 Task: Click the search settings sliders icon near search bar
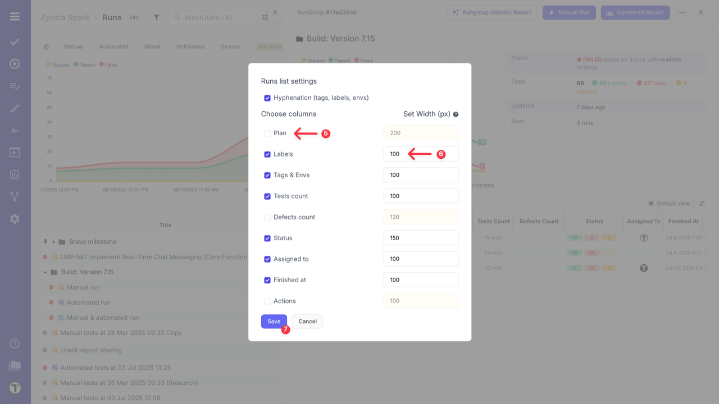(x=265, y=17)
